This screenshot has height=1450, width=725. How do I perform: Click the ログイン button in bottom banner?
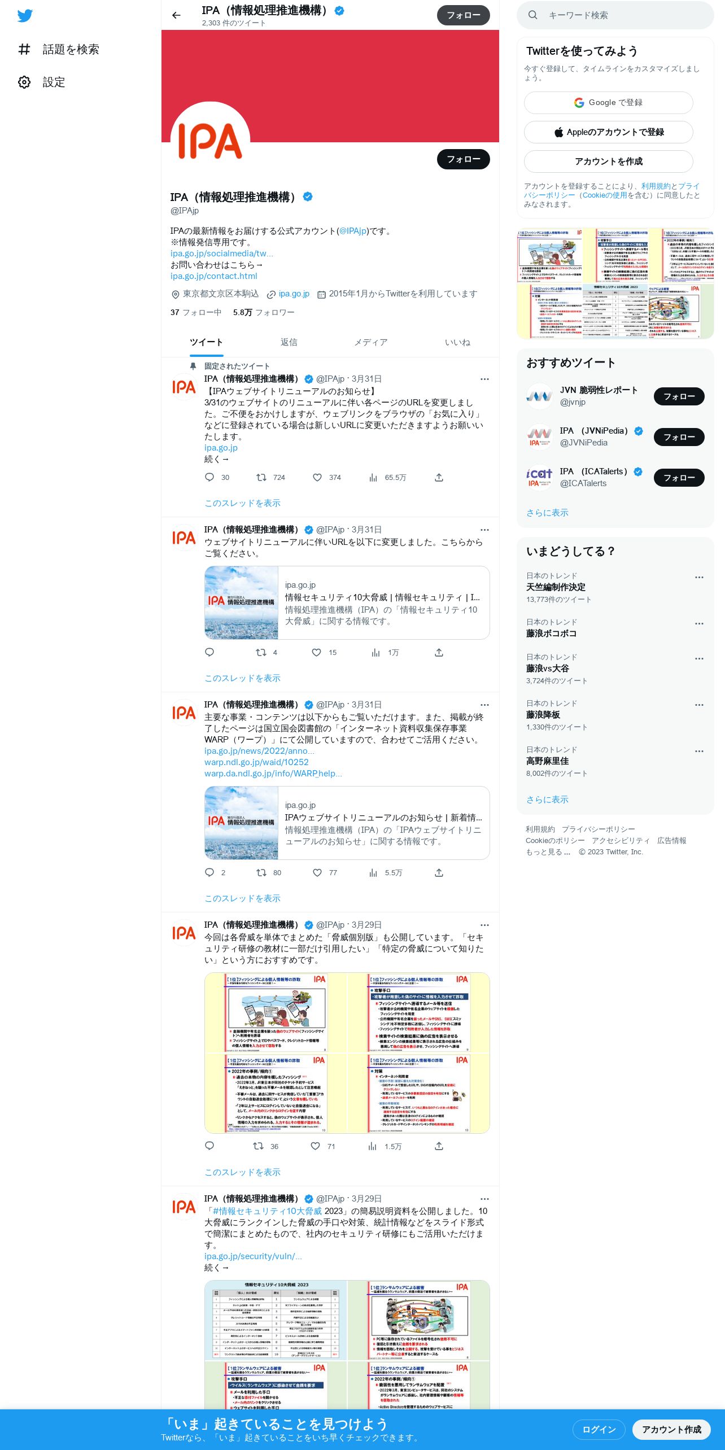[x=599, y=1430]
